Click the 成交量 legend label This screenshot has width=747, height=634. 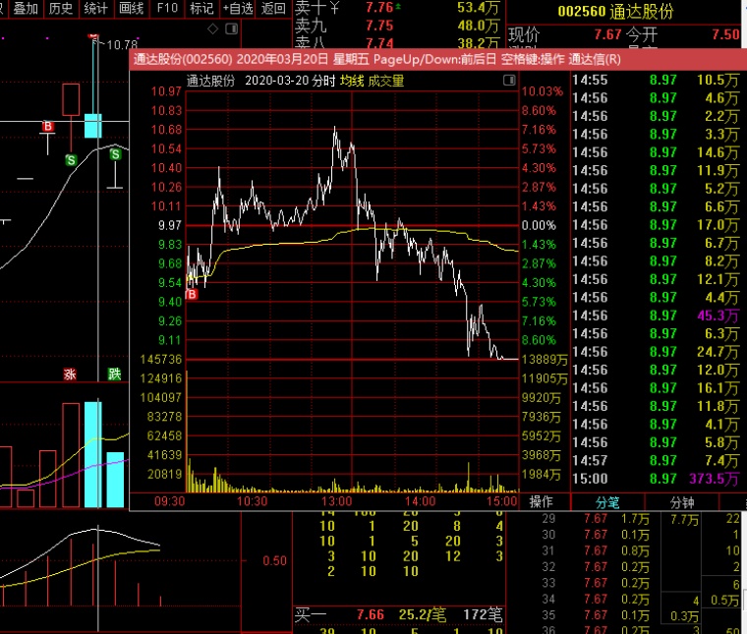[386, 81]
